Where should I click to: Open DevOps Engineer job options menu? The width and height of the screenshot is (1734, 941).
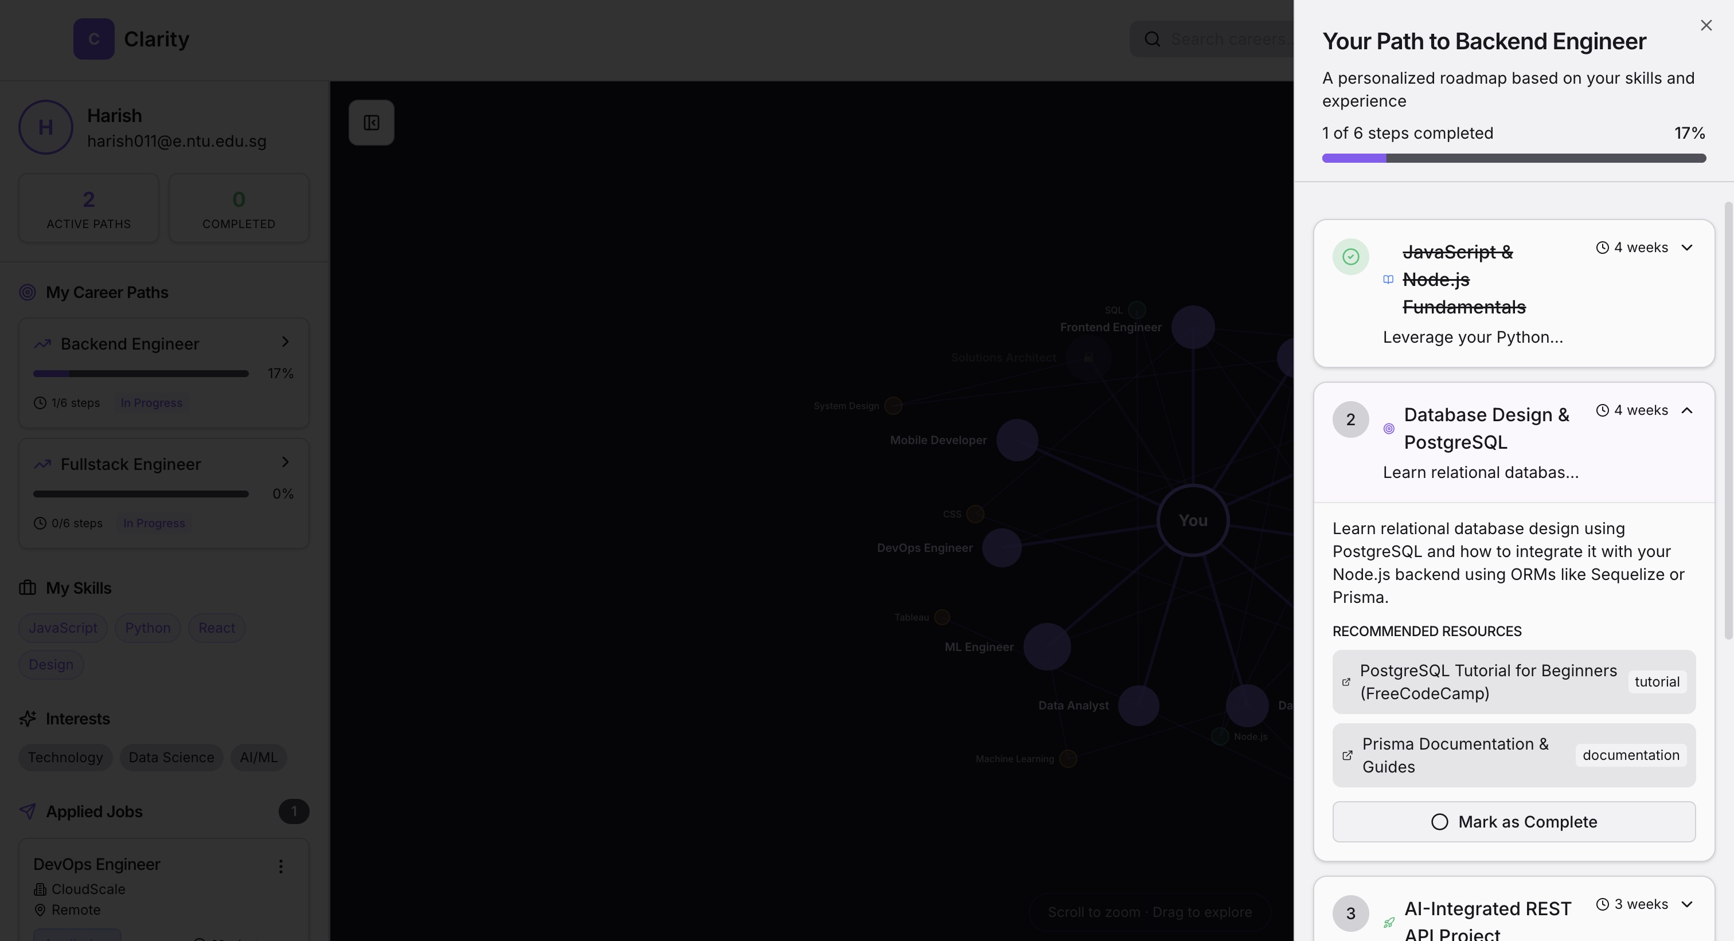[x=281, y=866]
